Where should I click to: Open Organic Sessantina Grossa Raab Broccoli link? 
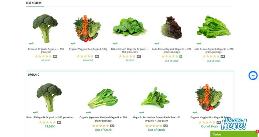coord(156,119)
